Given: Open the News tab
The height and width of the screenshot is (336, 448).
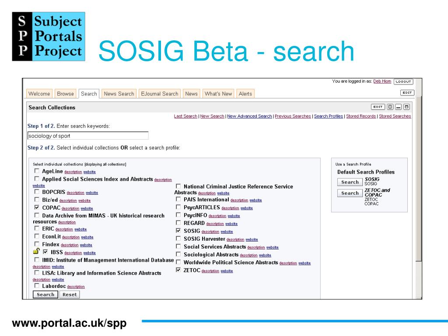Looking at the screenshot, I should click(x=192, y=94).
